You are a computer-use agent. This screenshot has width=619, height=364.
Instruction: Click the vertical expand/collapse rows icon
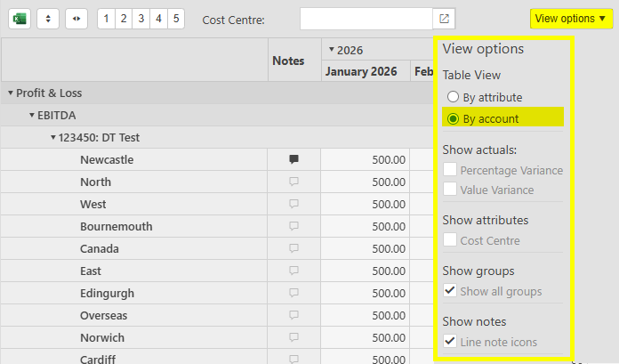(48, 19)
